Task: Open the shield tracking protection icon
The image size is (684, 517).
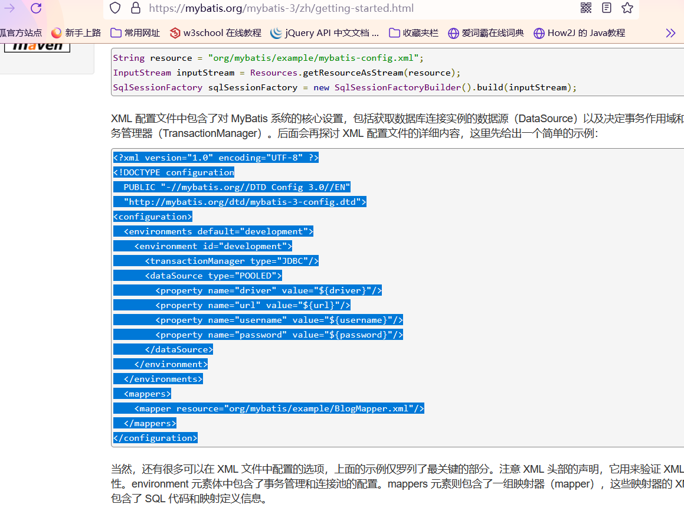Action: (x=114, y=8)
